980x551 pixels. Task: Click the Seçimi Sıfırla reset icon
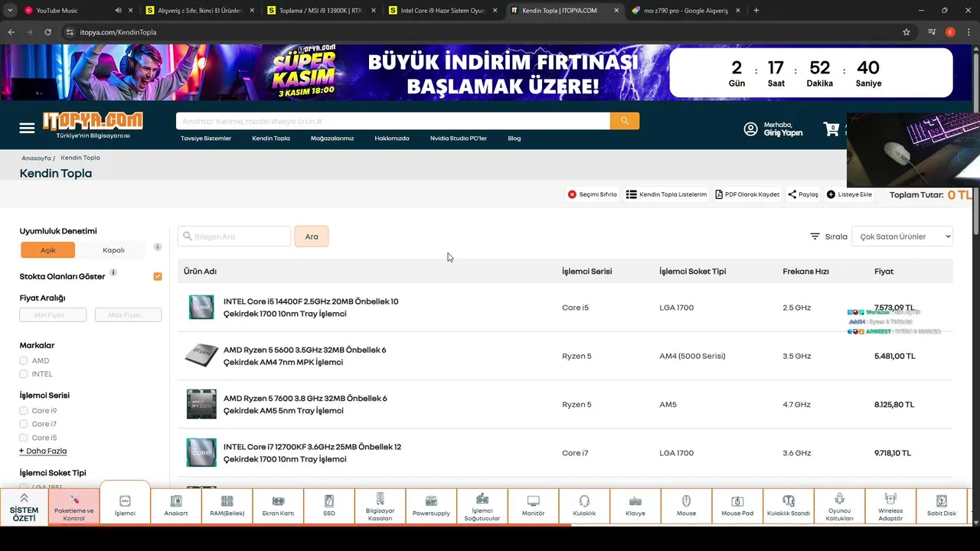click(572, 194)
